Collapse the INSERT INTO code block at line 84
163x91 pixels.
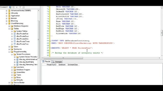pyautogui.click(x=50, y=41)
